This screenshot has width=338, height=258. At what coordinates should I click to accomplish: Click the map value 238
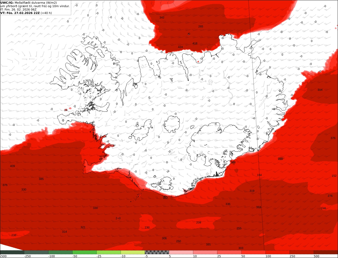point(14,235)
